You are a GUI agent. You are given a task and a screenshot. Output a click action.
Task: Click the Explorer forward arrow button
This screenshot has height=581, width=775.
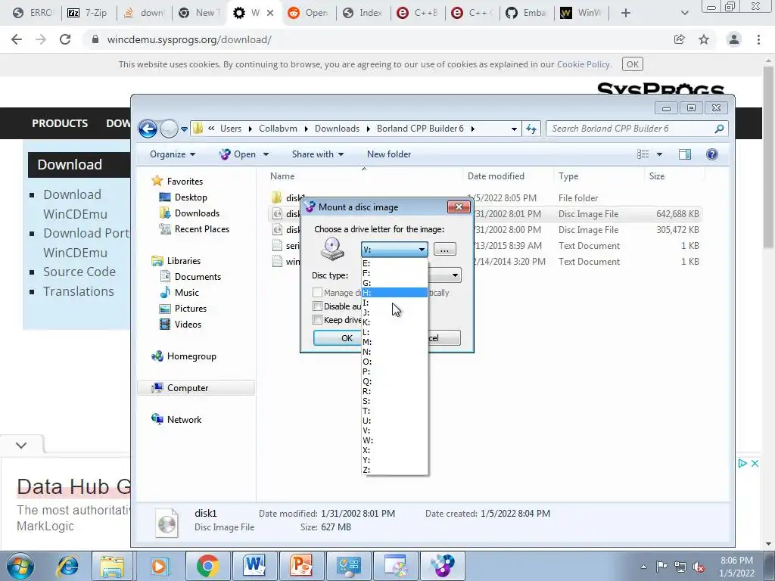[x=169, y=129]
